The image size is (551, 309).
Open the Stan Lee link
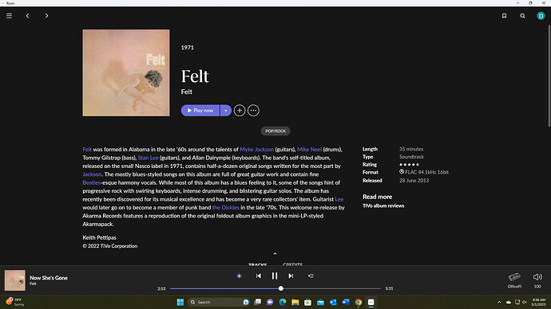[x=149, y=158]
